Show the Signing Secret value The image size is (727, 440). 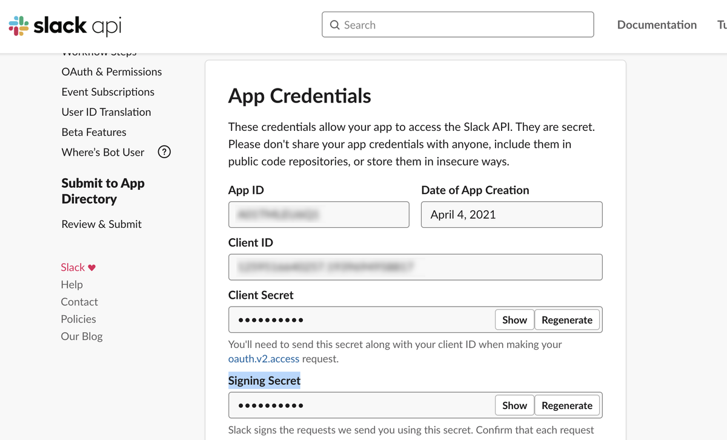514,405
